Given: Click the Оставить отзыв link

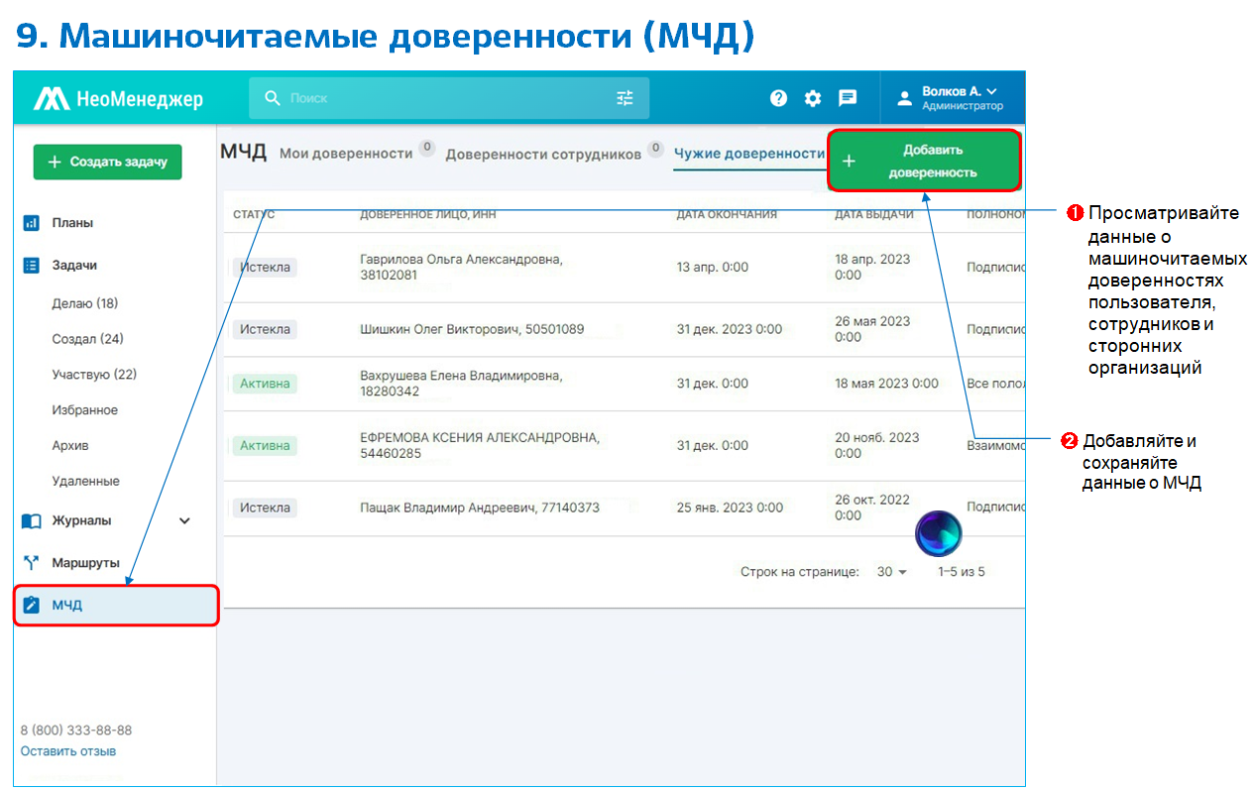Looking at the screenshot, I should coord(68,751).
